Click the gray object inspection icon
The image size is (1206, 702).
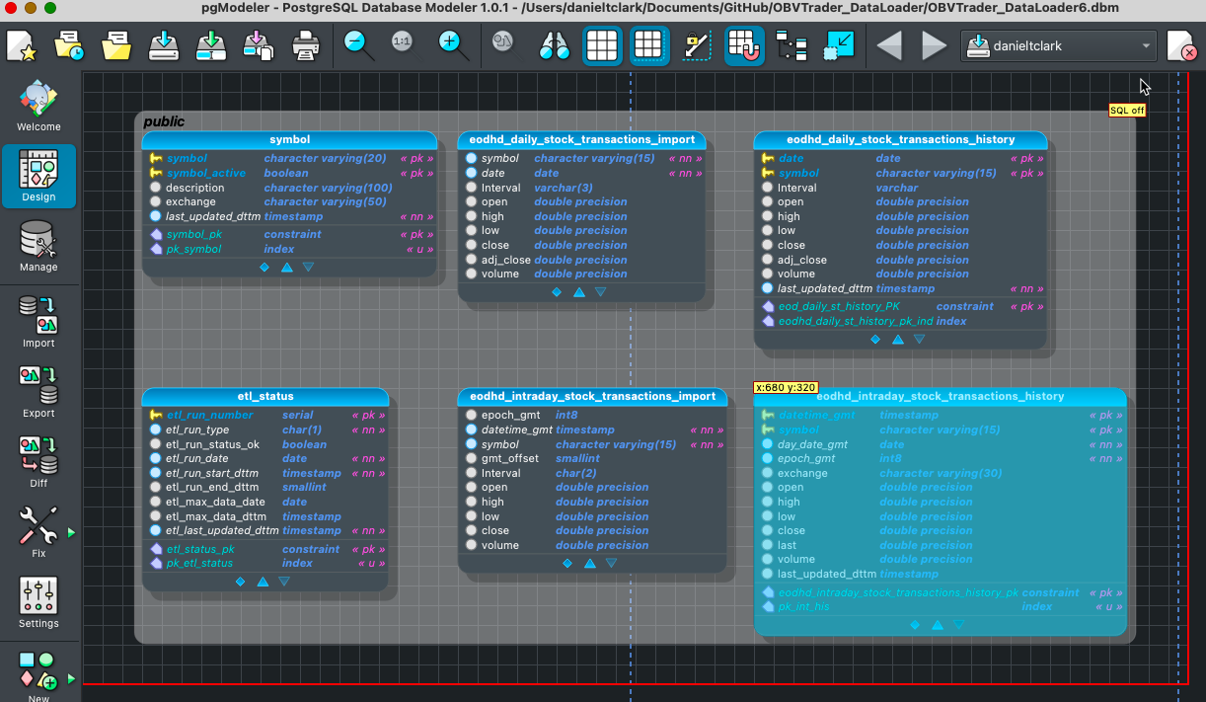point(503,43)
